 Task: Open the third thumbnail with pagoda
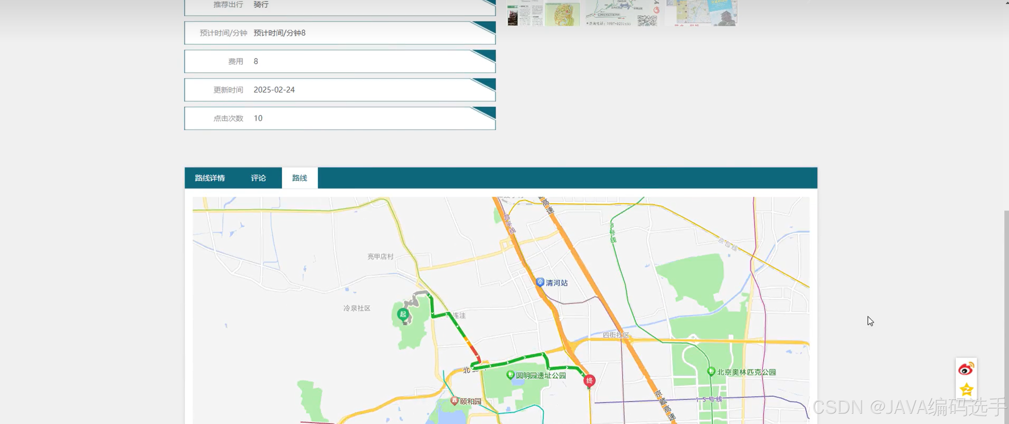tap(701, 13)
